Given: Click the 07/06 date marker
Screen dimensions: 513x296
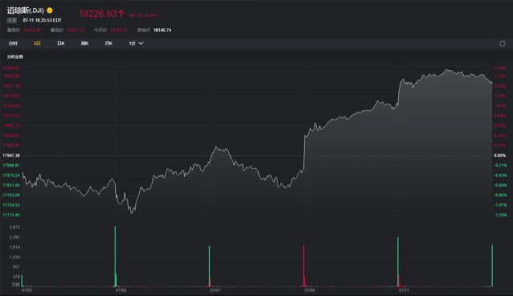Looking at the screenshot, I should [121, 290].
